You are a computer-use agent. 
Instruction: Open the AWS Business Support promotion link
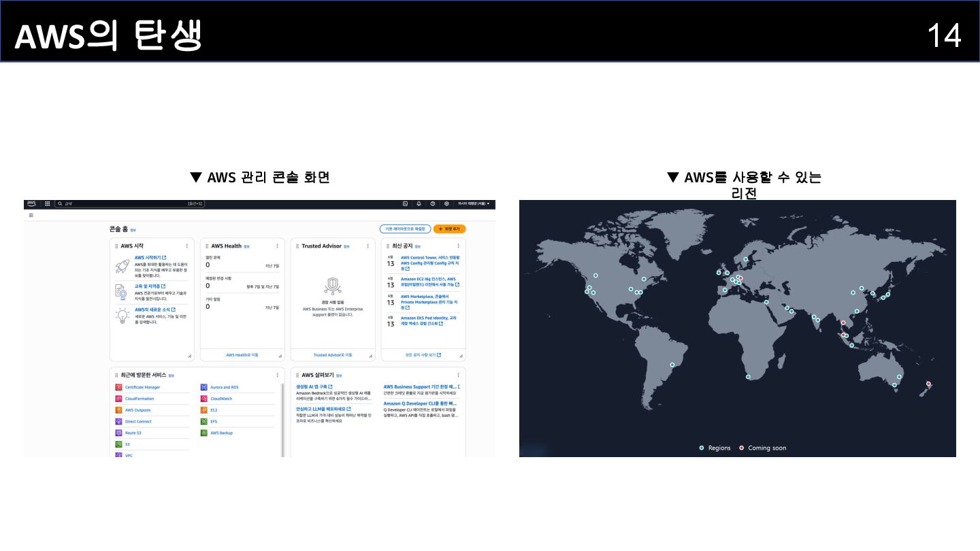click(x=422, y=386)
